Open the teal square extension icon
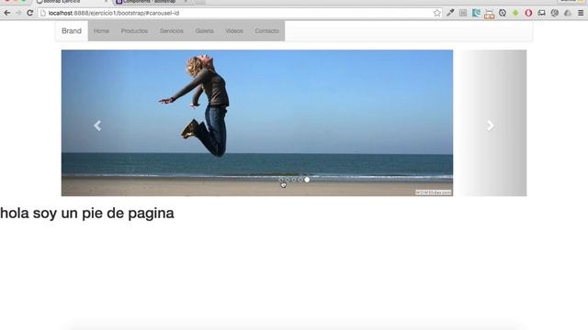Viewport: 588px width, 330px height. click(x=476, y=13)
